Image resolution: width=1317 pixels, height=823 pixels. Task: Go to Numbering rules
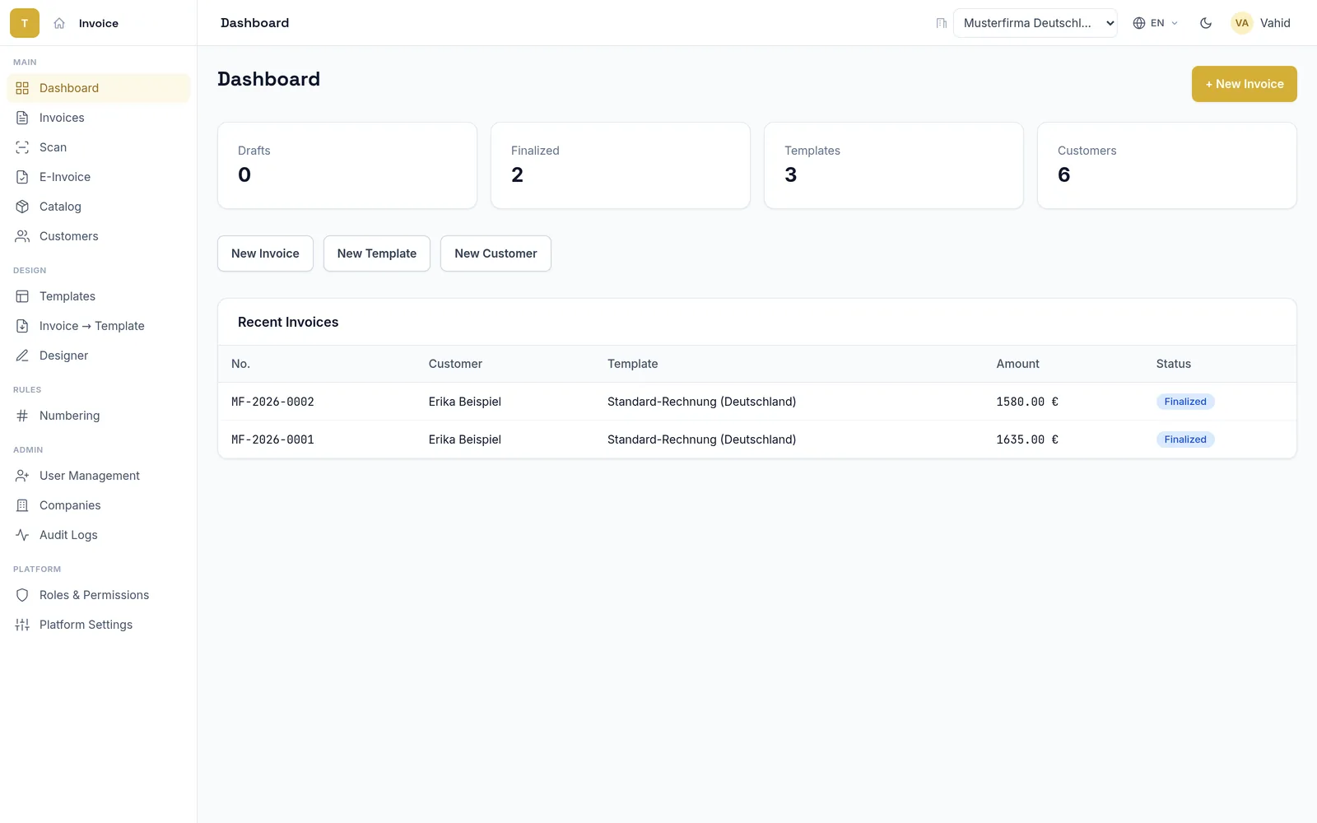coord(99,416)
